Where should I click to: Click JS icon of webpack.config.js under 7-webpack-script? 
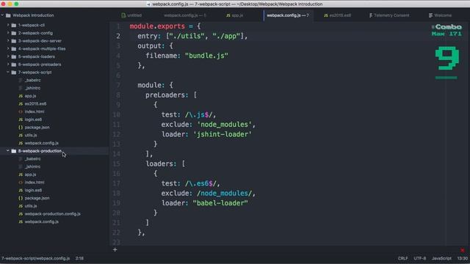[21, 143]
